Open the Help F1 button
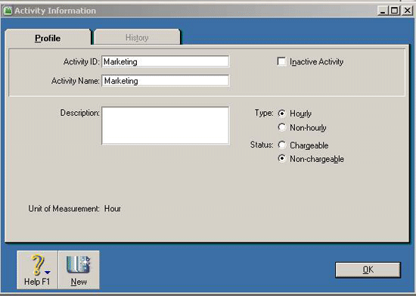Image resolution: width=416 pixels, height=296 pixels. coord(37,270)
